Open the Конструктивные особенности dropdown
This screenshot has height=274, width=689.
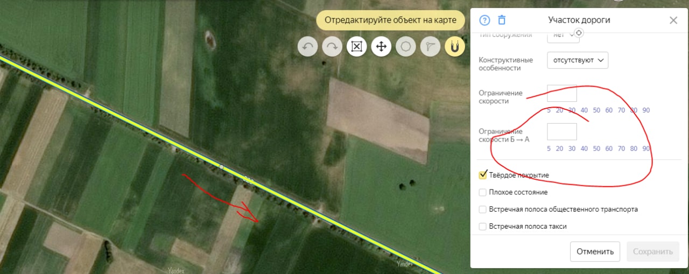(578, 60)
